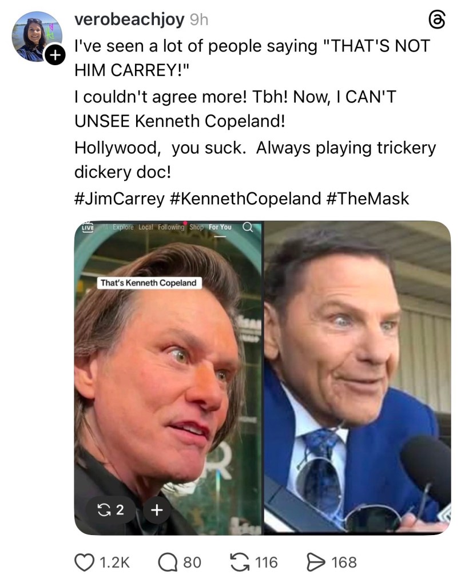The height and width of the screenshot is (586, 465).
Task: Open the Shop tab
Action: (197, 227)
